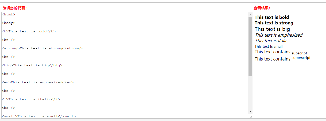Click the red "查看结果" heading
The image size is (326, 121).
(x=262, y=8)
